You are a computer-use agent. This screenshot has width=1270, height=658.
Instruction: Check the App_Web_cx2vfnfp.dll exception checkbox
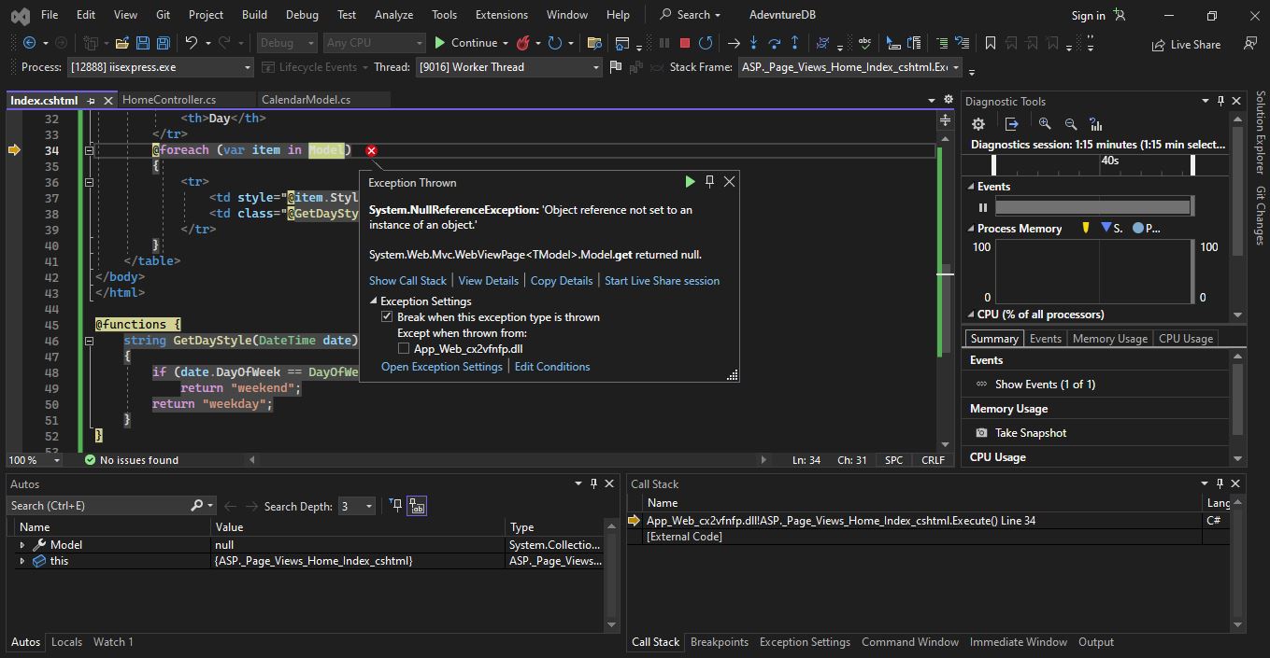pos(404,349)
